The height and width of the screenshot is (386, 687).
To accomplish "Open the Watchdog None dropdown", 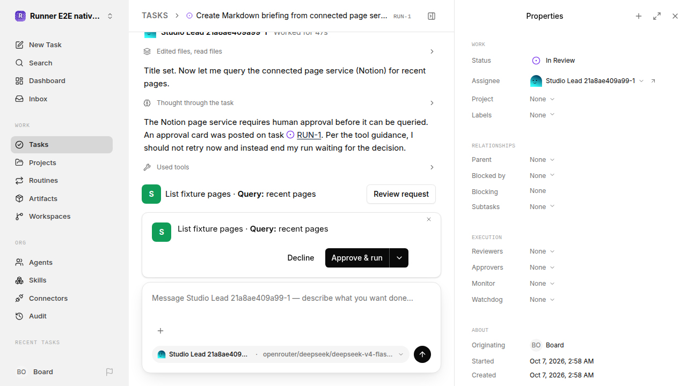I will pyautogui.click(x=542, y=300).
